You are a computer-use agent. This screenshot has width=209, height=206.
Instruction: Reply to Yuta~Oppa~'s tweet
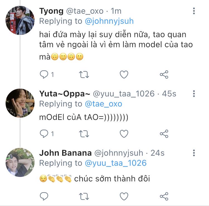[44, 134]
